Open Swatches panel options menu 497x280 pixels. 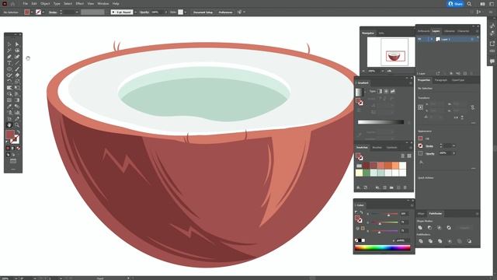411,147
